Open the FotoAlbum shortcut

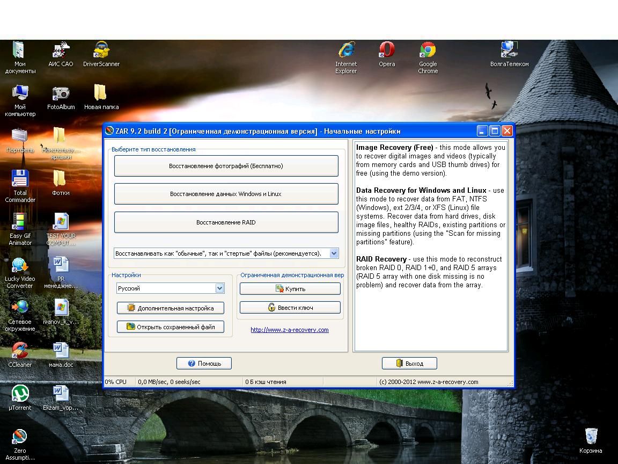pyautogui.click(x=61, y=97)
